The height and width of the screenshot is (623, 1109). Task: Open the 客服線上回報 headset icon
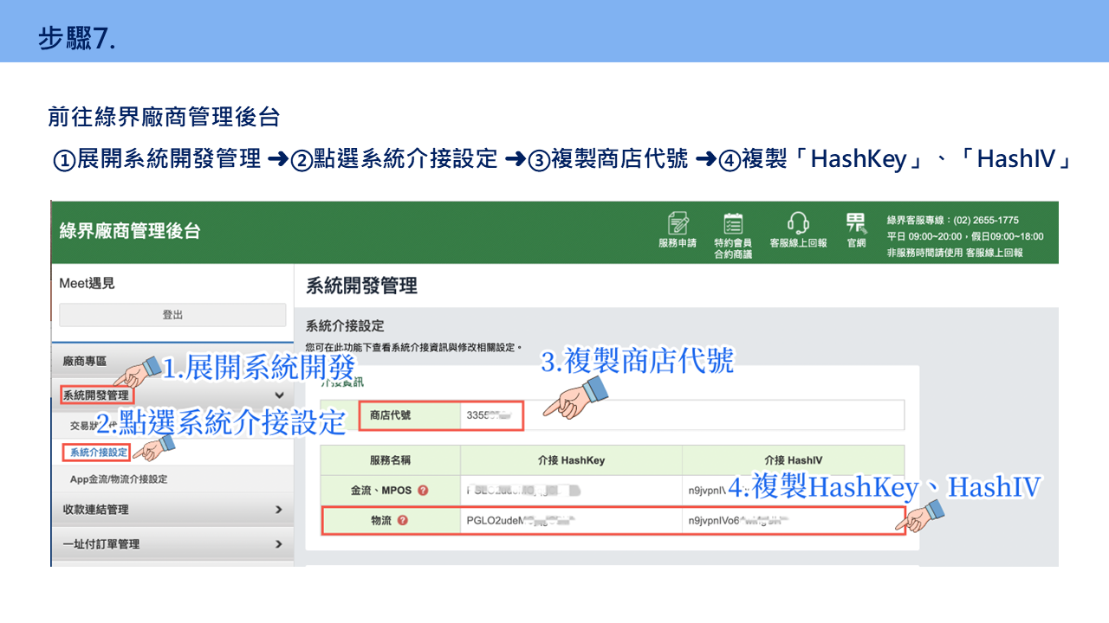tap(798, 229)
